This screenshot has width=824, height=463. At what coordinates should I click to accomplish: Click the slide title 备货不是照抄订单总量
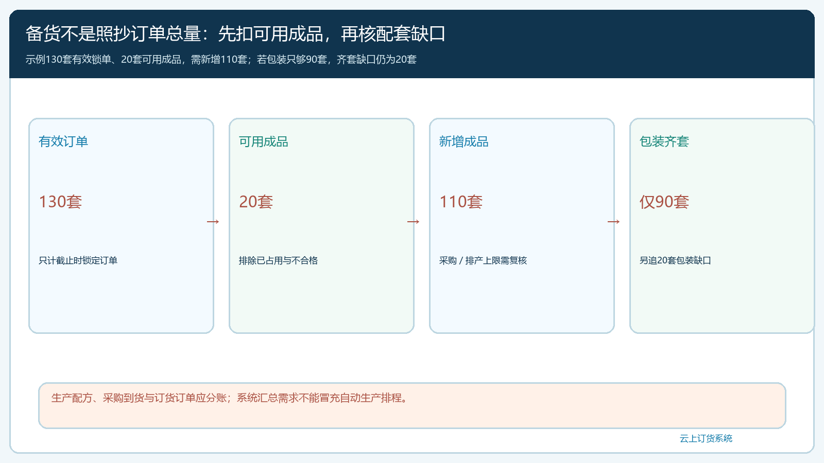tap(235, 34)
